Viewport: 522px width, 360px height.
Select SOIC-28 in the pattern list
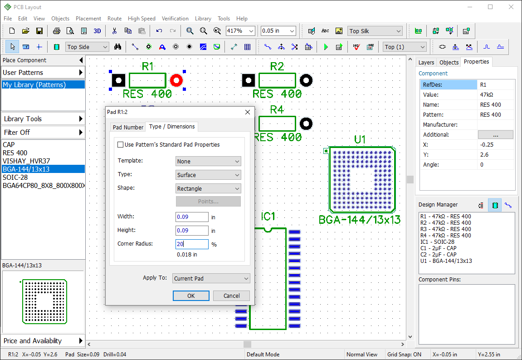(43, 178)
